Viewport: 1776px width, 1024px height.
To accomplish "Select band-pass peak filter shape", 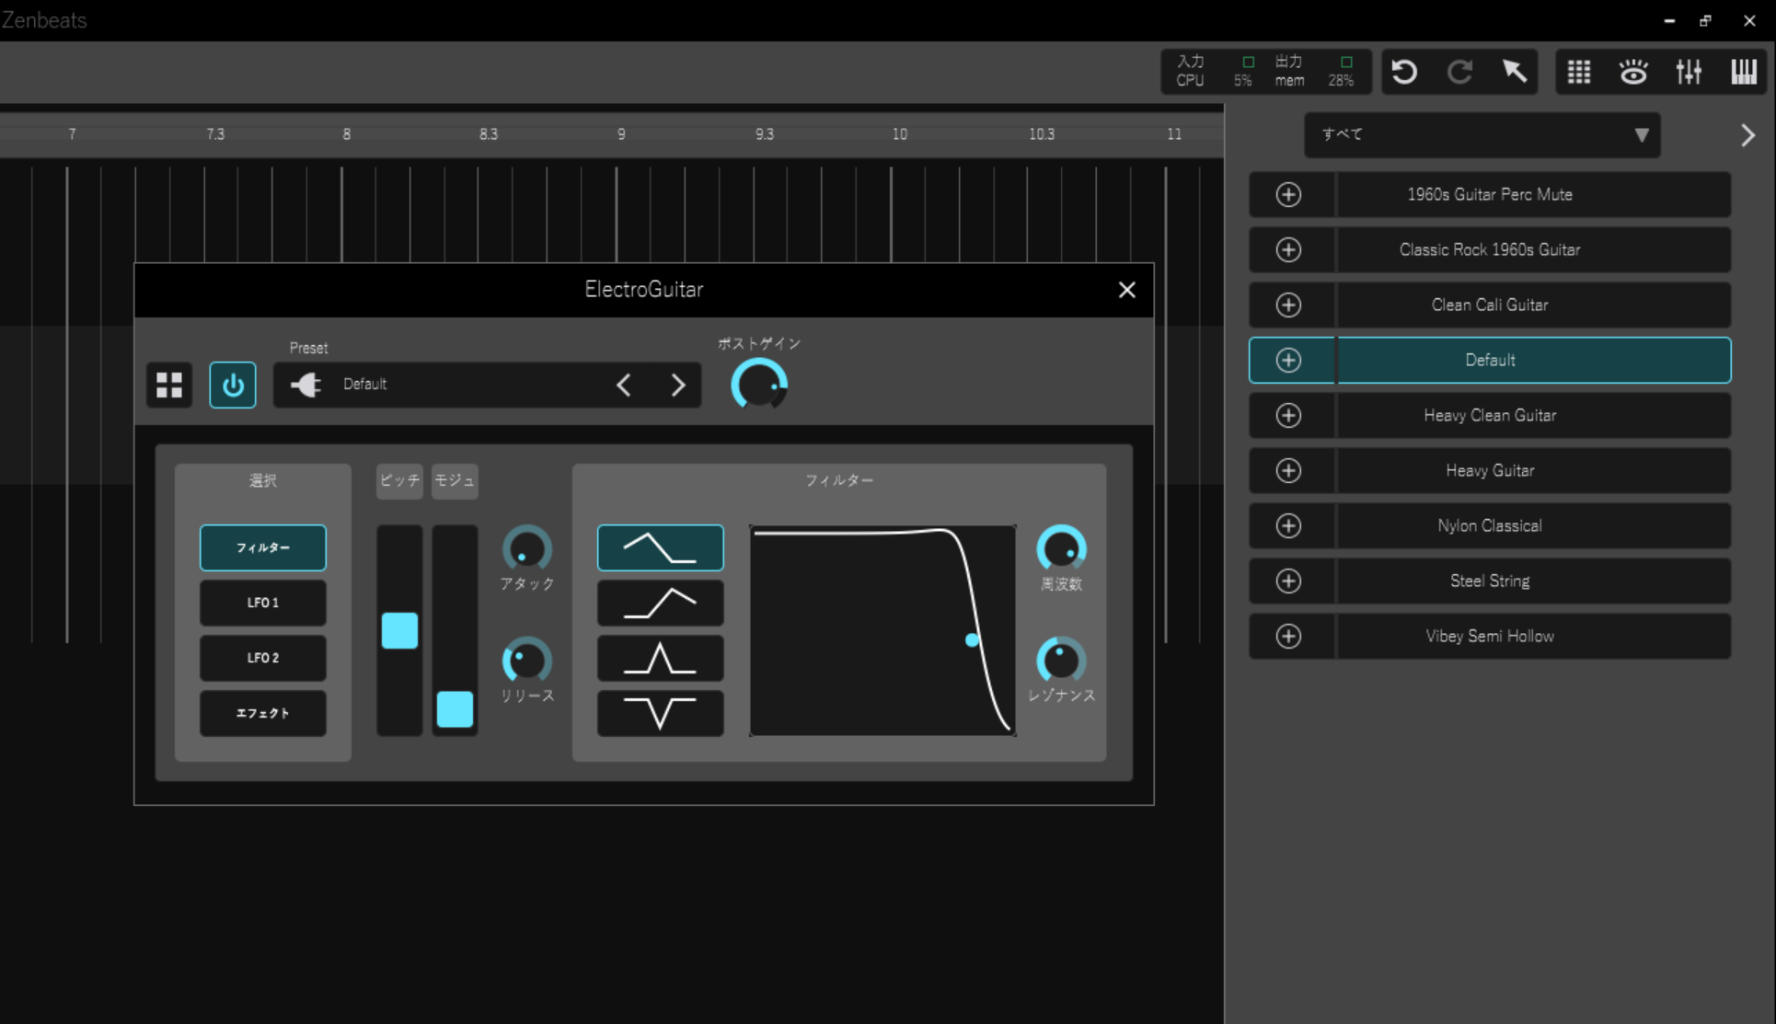I will click(661, 658).
